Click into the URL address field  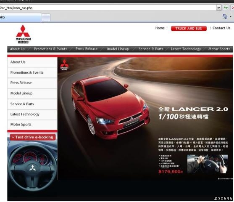108,8
